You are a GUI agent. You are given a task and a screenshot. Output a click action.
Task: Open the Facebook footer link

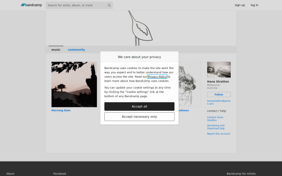tap(60, 174)
